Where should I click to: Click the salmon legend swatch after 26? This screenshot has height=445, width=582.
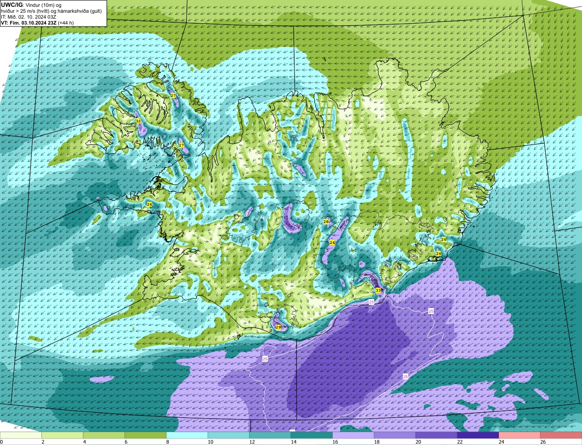pyautogui.click(x=562, y=435)
